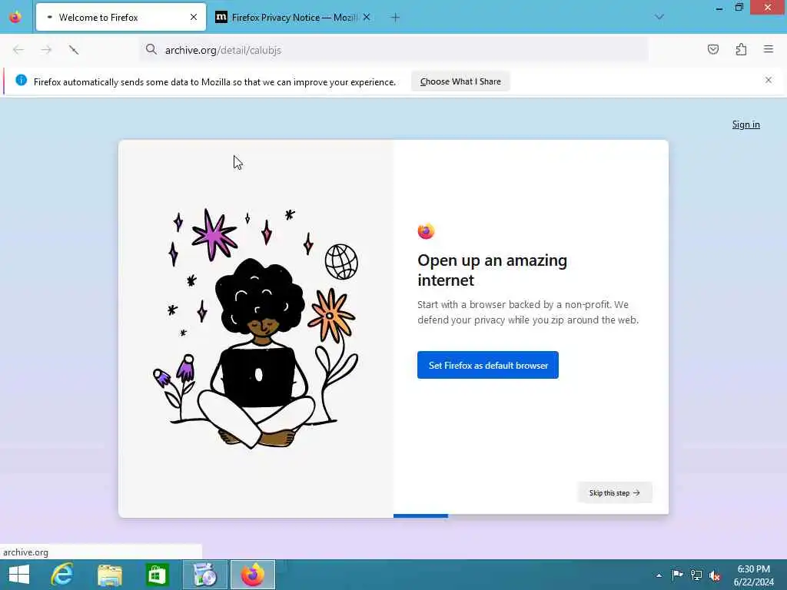Click the Open up an amazing internet heading
This screenshot has width=787, height=590.
tap(492, 270)
